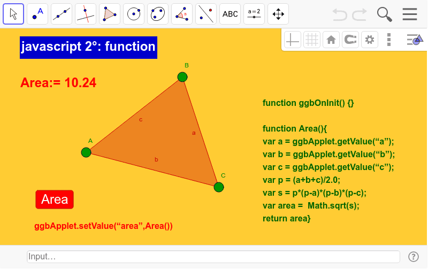Click side label 'b' on triangle
The width and height of the screenshot is (428, 269).
click(x=156, y=159)
